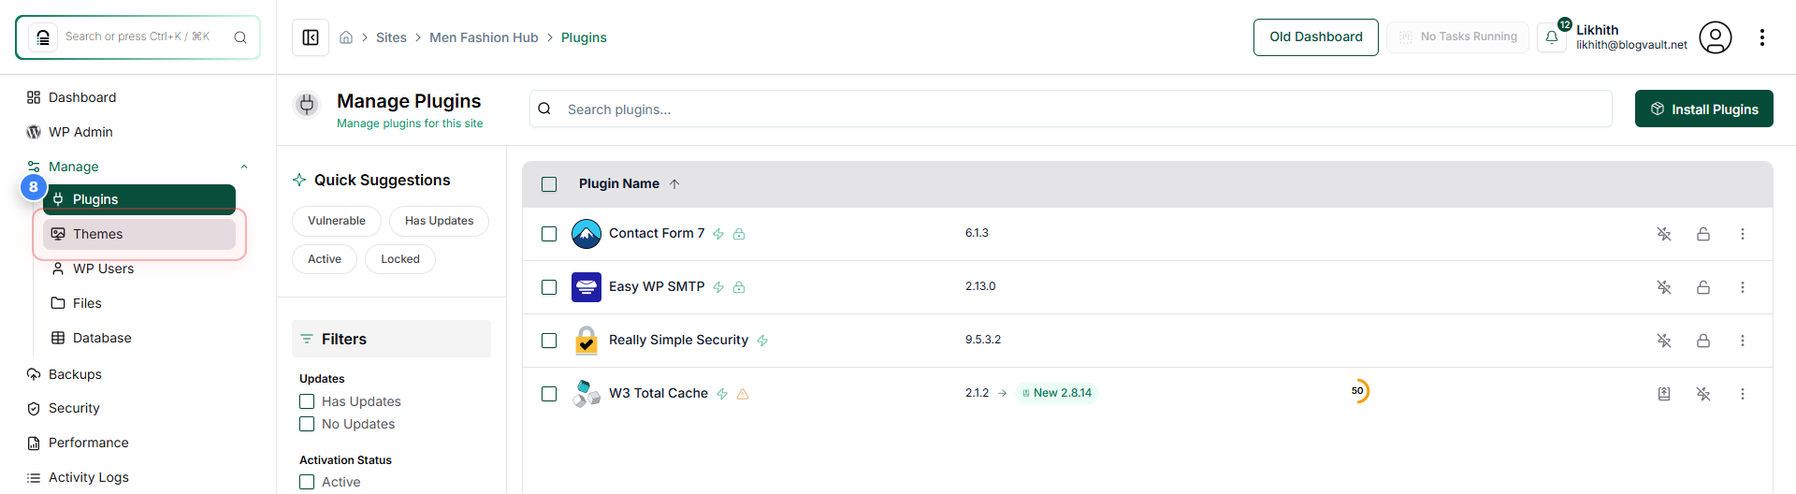Image resolution: width=1796 pixels, height=494 pixels.
Task: Click the home breadcrumb icon
Action: [x=346, y=37]
